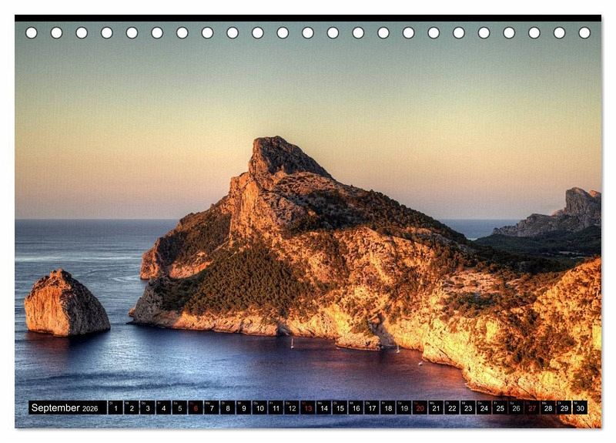Select date 25 in the calendar strip
Viewport: 616px width, 443px height.
point(500,408)
